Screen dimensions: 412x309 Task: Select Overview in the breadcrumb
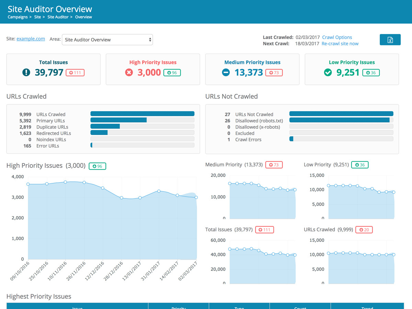click(83, 17)
